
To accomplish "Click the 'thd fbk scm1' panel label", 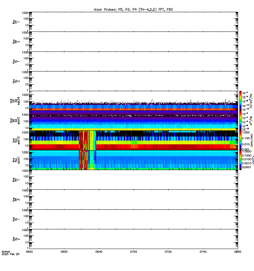I will [16, 160].
